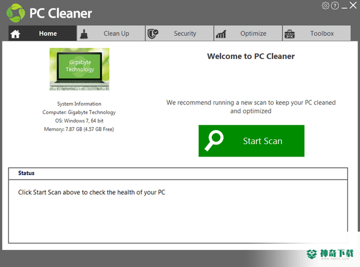Click the Status panel header
This screenshot has width=360, height=267.
point(178,173)
